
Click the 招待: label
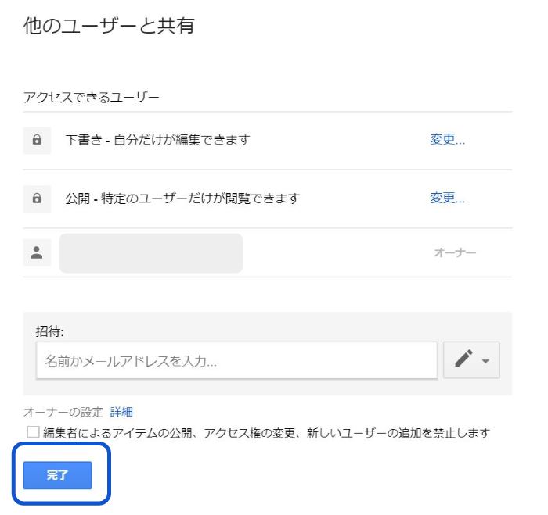(x=49, y=331)
